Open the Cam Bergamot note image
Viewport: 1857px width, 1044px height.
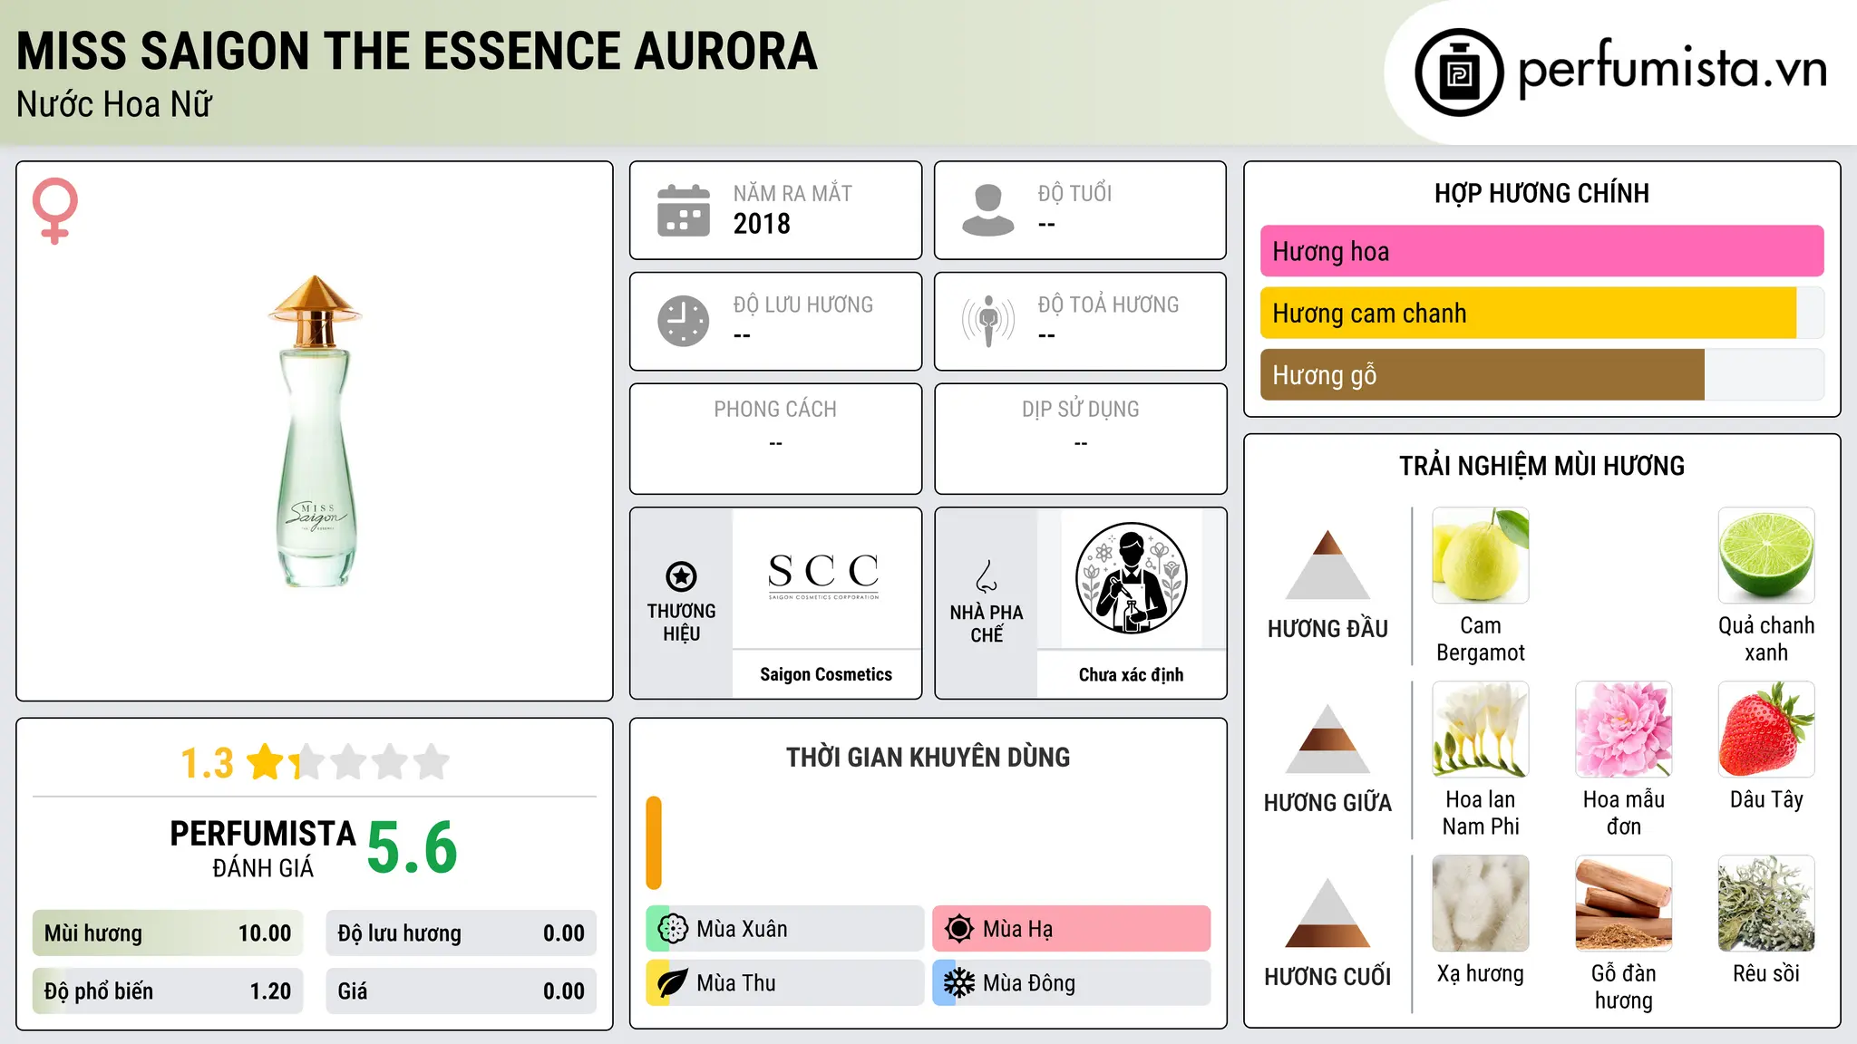coord(1481,556)
